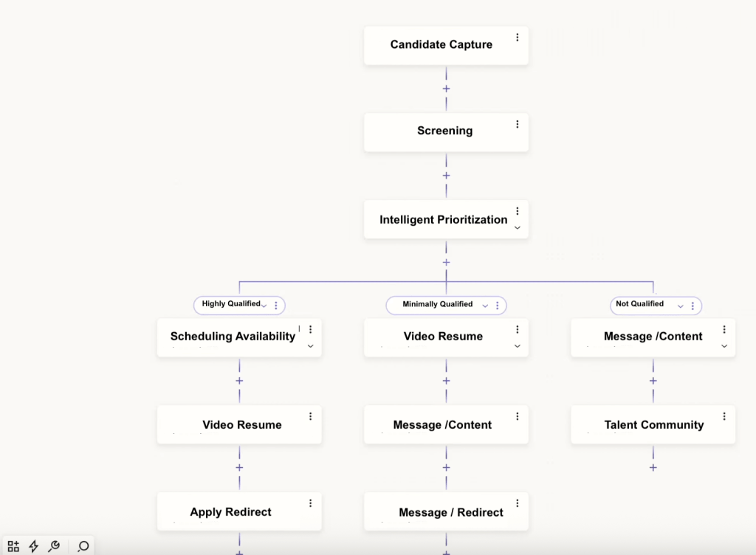The width and height of the screenshot is (756, 555).
Task: Click the search magnifier icon
Action: [83, 546]
